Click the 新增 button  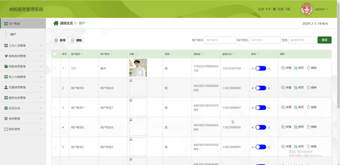tap(60, 40)
